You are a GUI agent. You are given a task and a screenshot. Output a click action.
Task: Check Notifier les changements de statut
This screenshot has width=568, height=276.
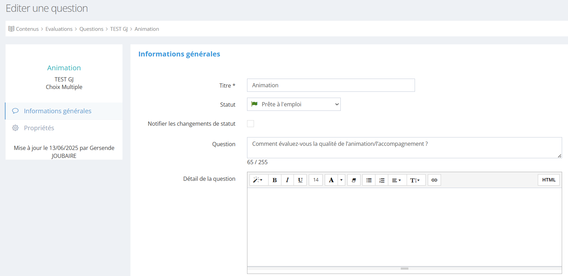pyautogui.click(x=251, y=124)
